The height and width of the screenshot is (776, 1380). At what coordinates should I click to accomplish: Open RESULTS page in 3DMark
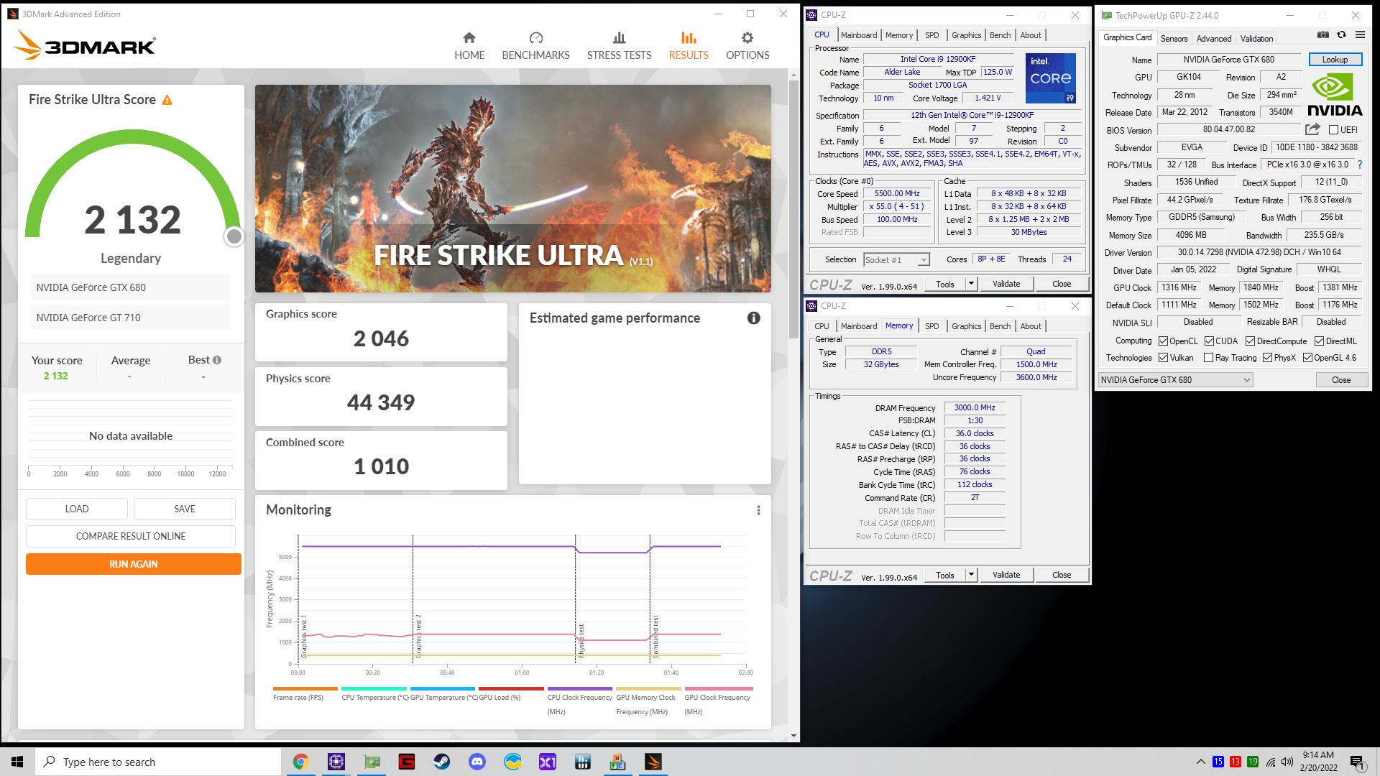689,46
